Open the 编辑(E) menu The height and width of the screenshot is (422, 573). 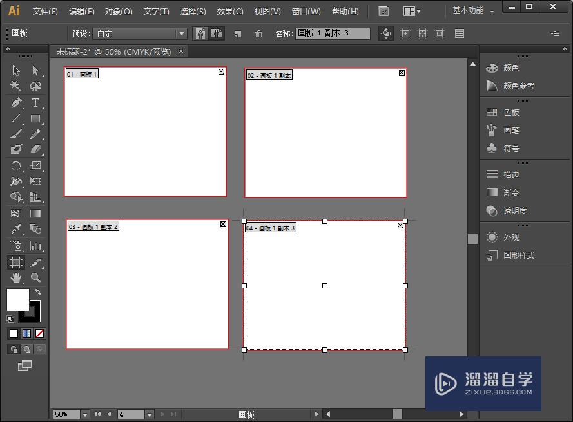[x=81, y=12]
